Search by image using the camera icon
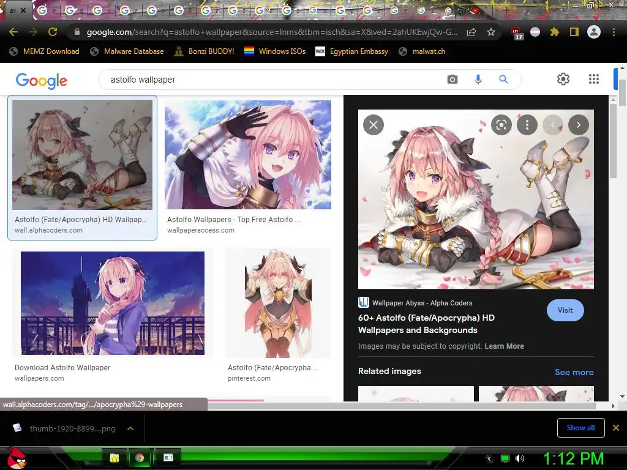 (452, 79)
